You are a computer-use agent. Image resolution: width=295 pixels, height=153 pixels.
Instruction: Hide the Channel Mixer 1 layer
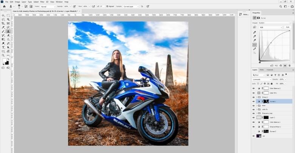pyautogui.click(x=253, y=127)
